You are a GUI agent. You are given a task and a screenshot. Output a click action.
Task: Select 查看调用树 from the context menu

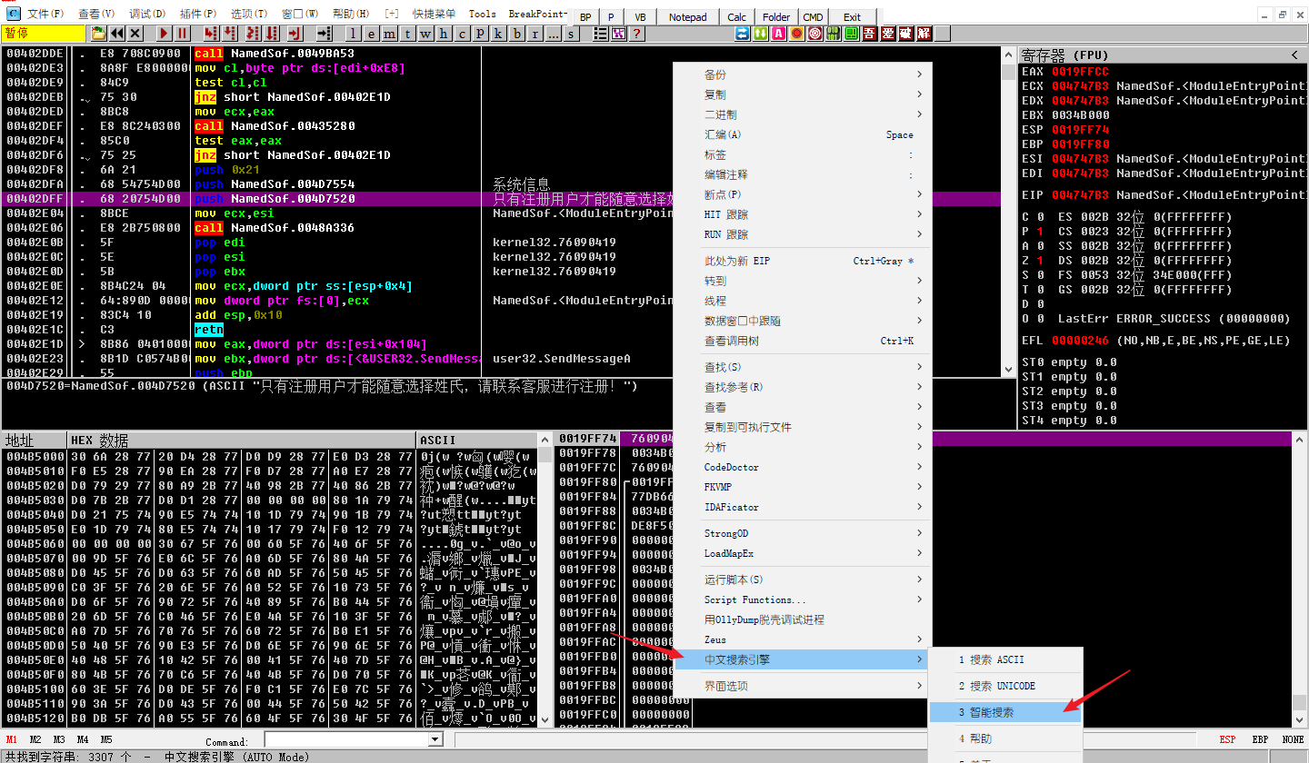803,341
